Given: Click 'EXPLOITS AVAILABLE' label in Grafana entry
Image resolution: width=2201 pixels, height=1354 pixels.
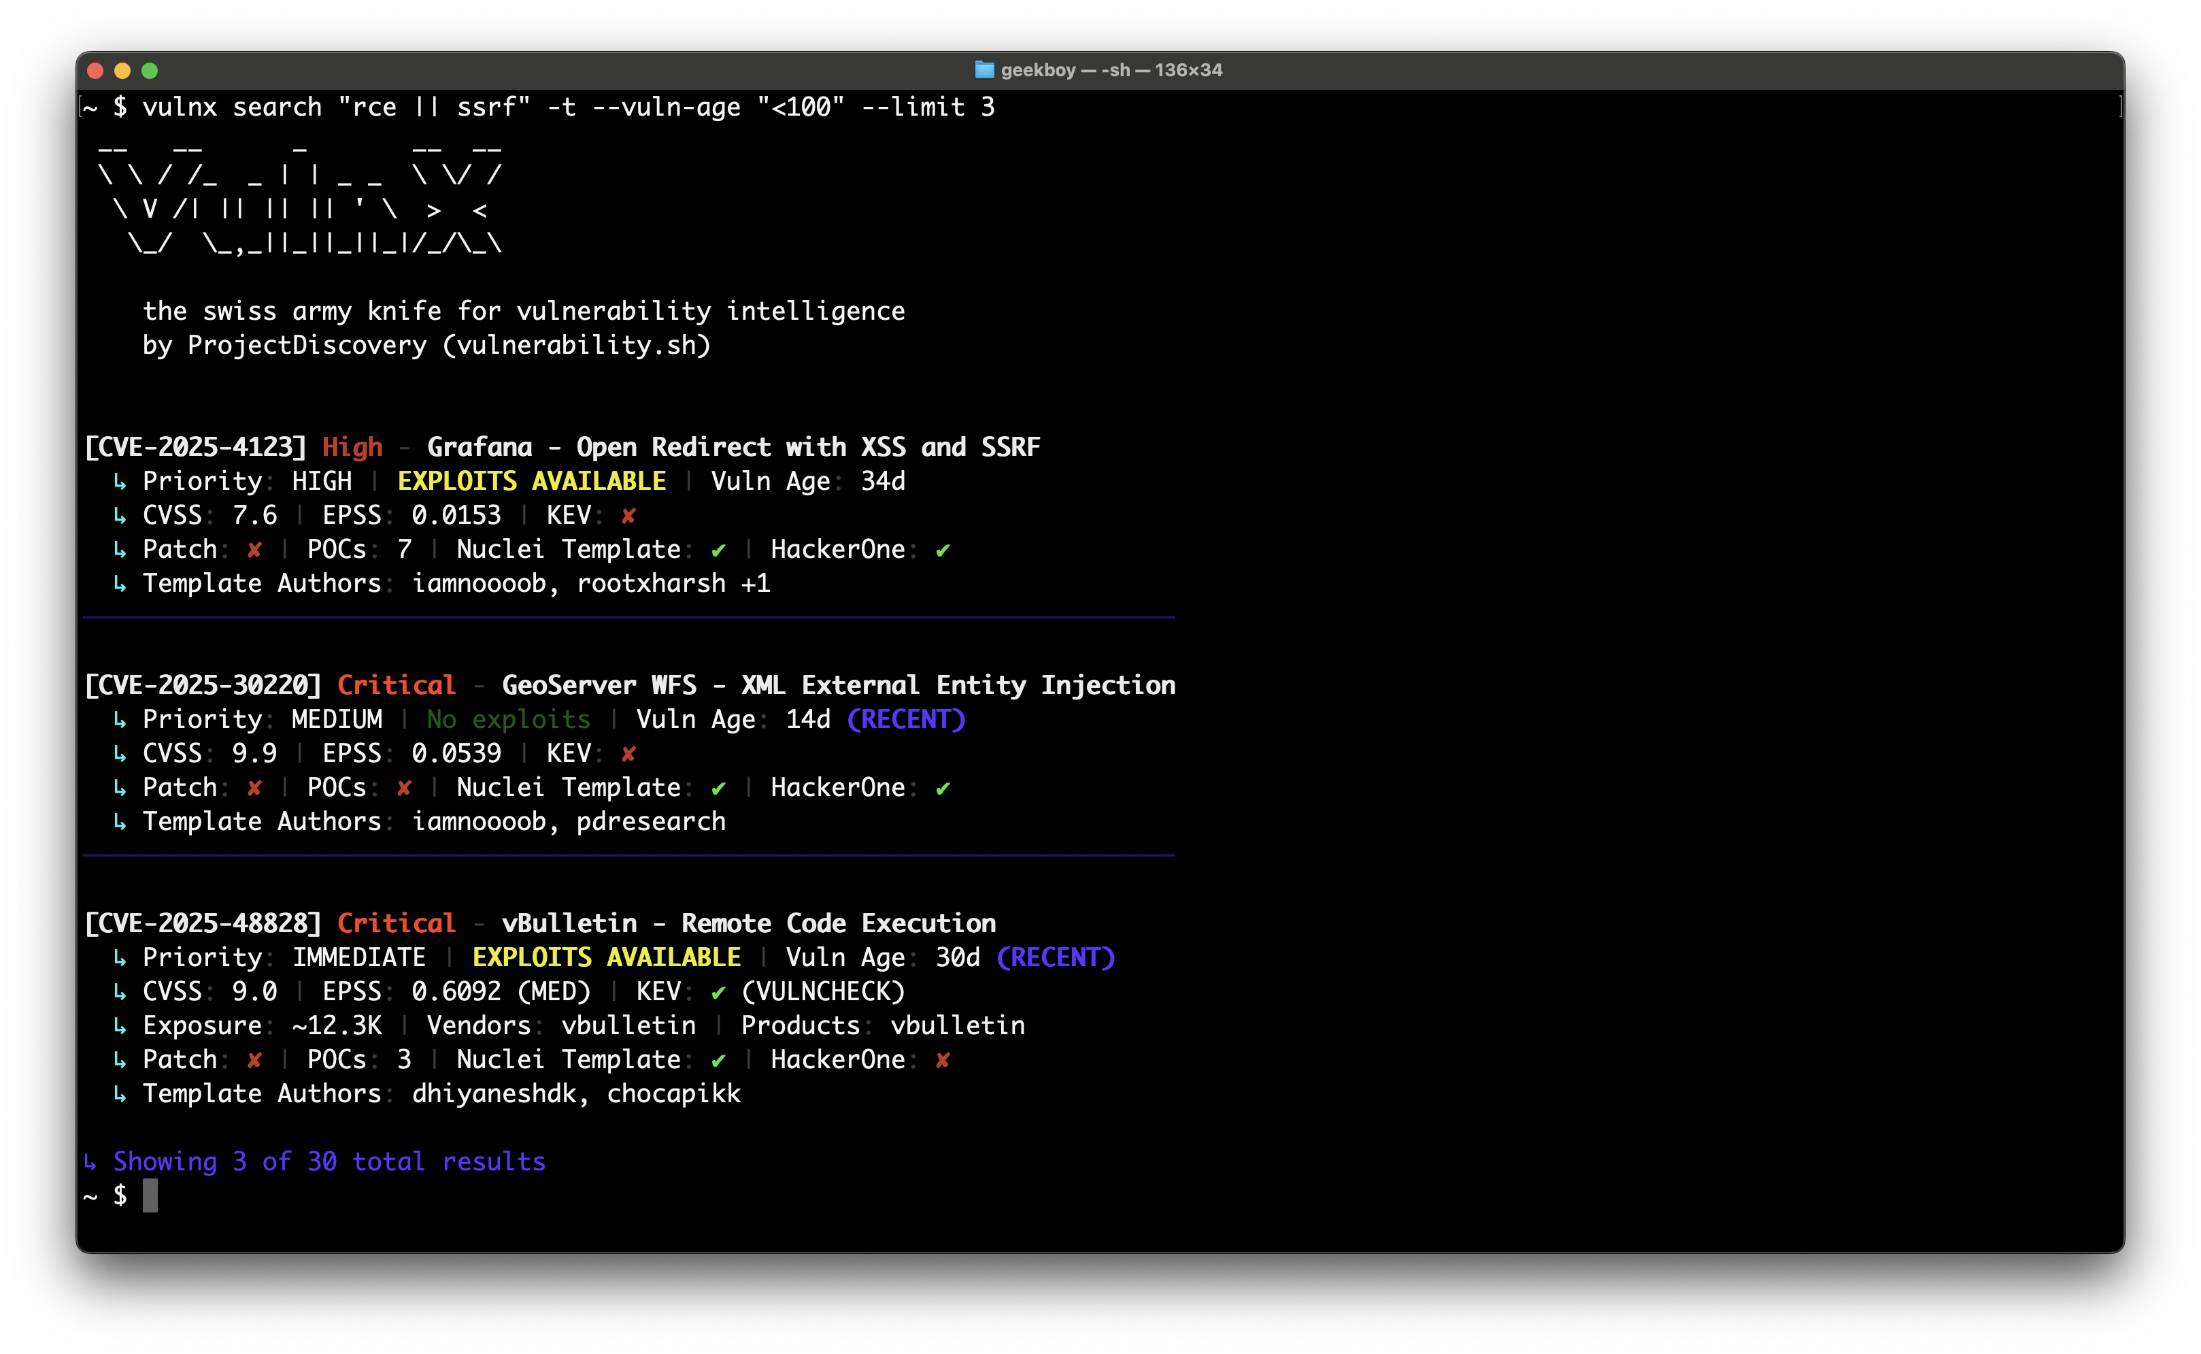Looking at the screenshot, I should point(532,481).
